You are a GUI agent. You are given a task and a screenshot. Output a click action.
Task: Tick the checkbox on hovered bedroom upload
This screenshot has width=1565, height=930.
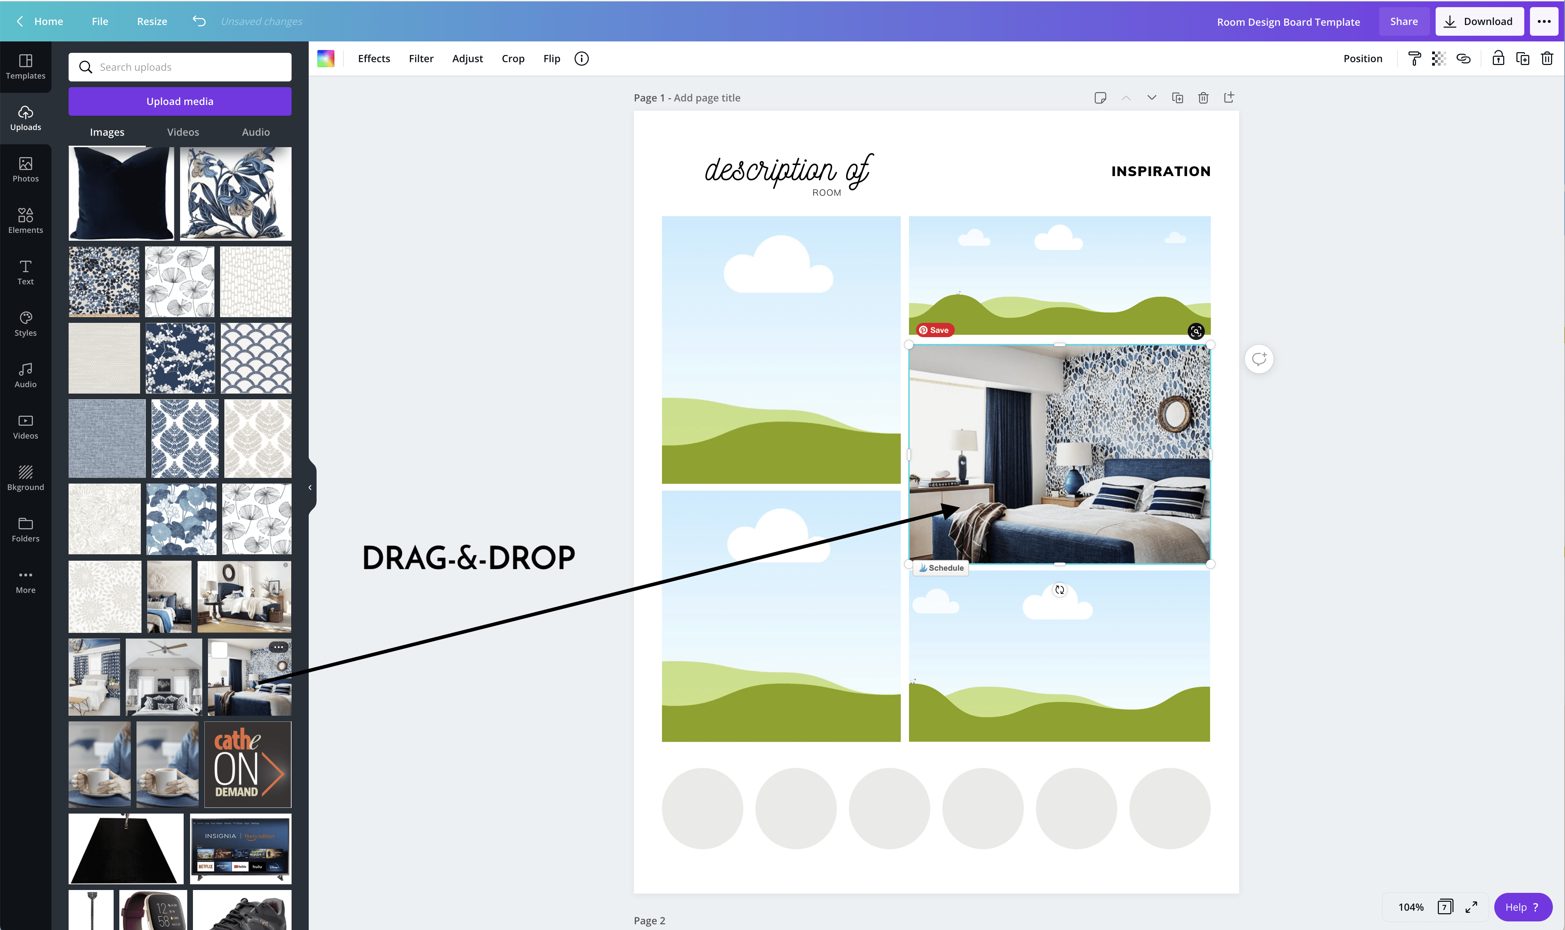point(219,650)
